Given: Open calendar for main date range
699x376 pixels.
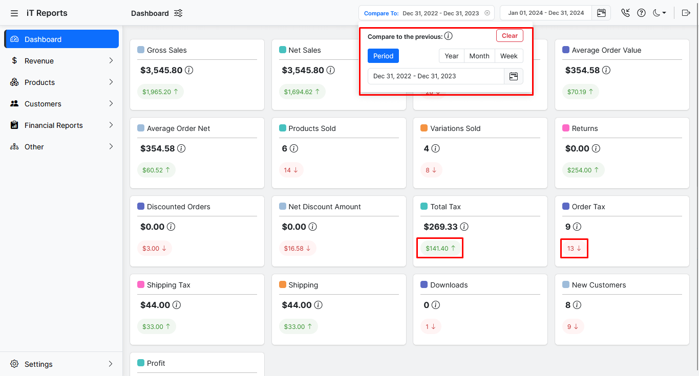Looking at the screenshot, I should click(x=601, y=13).
